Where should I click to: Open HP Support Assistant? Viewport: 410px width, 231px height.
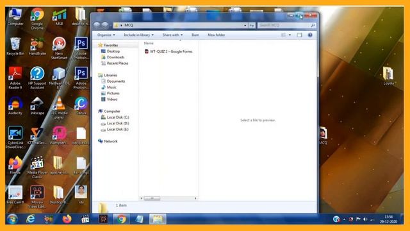[37, 78]
